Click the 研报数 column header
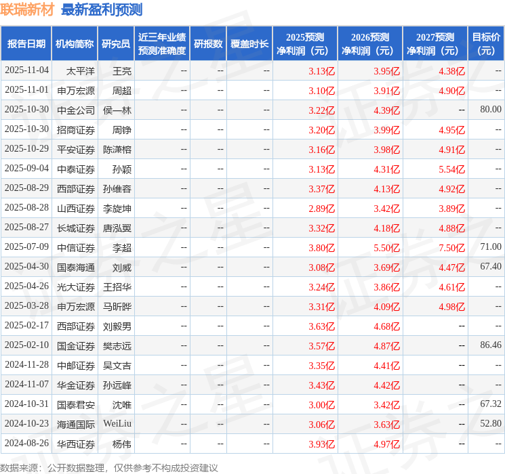 click(208, 43)
